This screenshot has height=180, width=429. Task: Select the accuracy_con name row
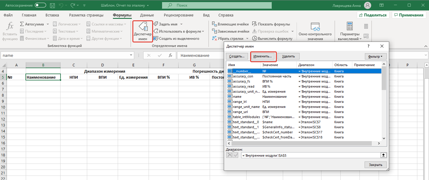coord(304,76)
